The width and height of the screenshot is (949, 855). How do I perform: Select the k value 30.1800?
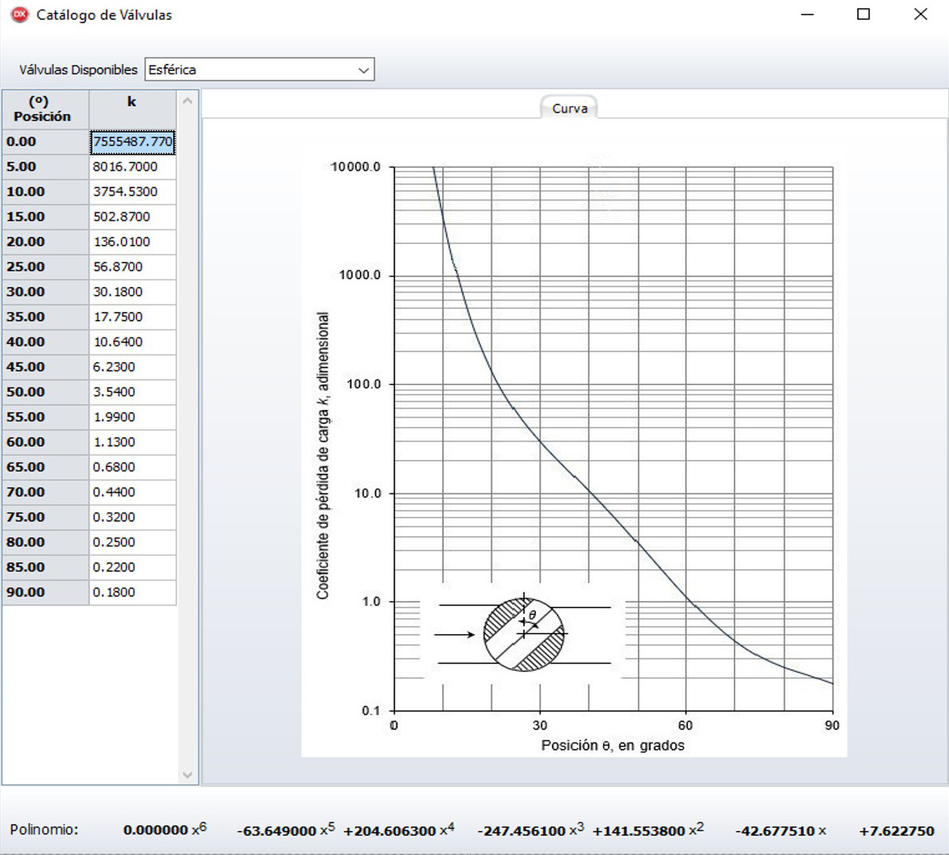[x=132, y=292]
